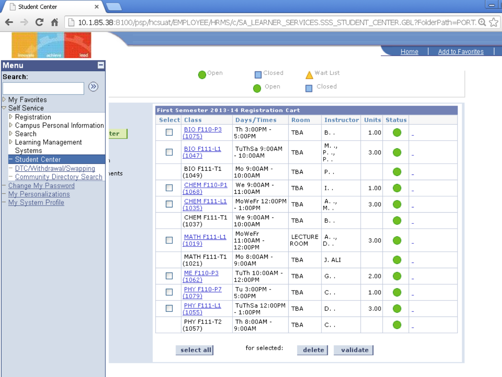Check the ME F110-P3 select box
This screenshot has width=502, height=377.
click(x=169, y=276)
